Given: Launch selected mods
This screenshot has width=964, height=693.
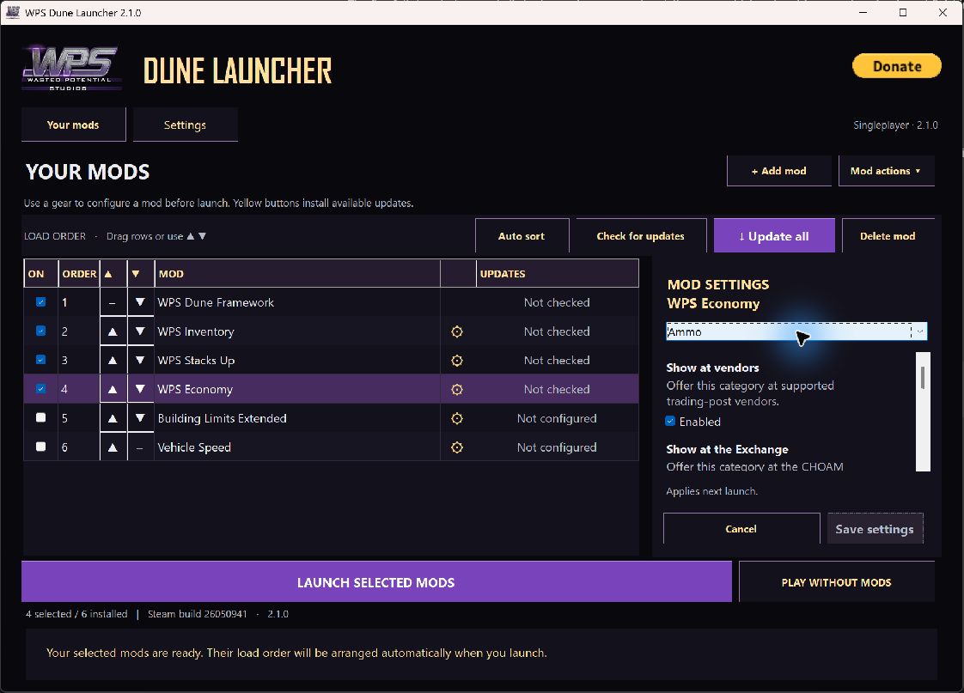Looking at the screenshot, I should 376,582.
